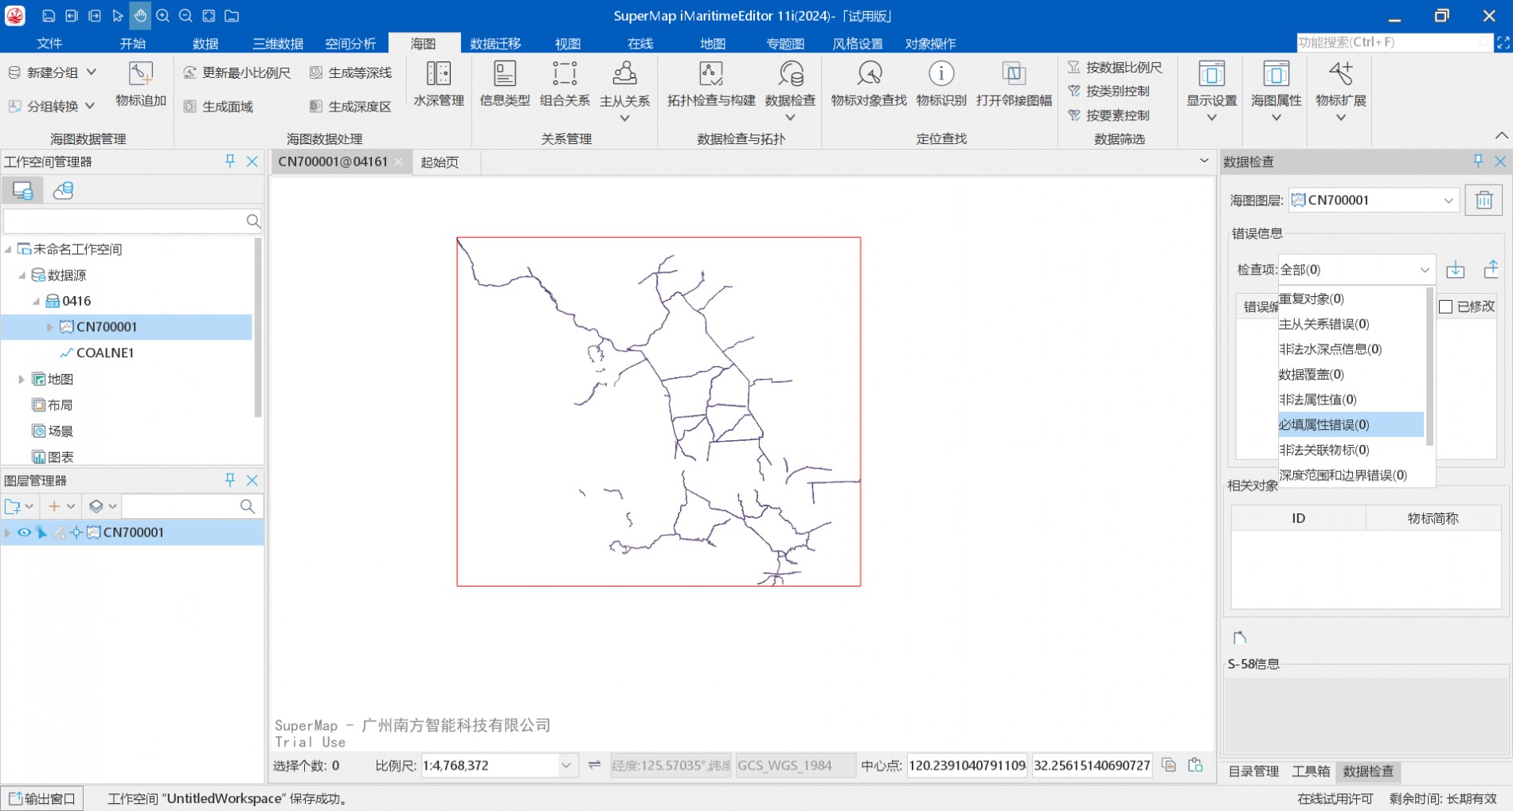Viewport: 1513px width, 811px height.
Task: Click 生成面域 command
Action: click(x=218, y=107)
